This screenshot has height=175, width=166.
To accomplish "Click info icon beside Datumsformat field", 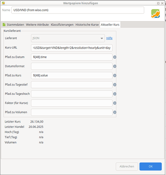I will click(115, 66).
